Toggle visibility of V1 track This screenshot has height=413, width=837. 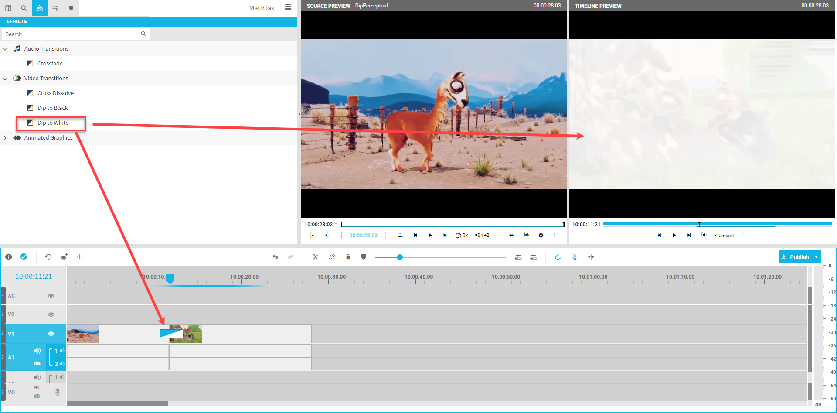coord(51,334)
